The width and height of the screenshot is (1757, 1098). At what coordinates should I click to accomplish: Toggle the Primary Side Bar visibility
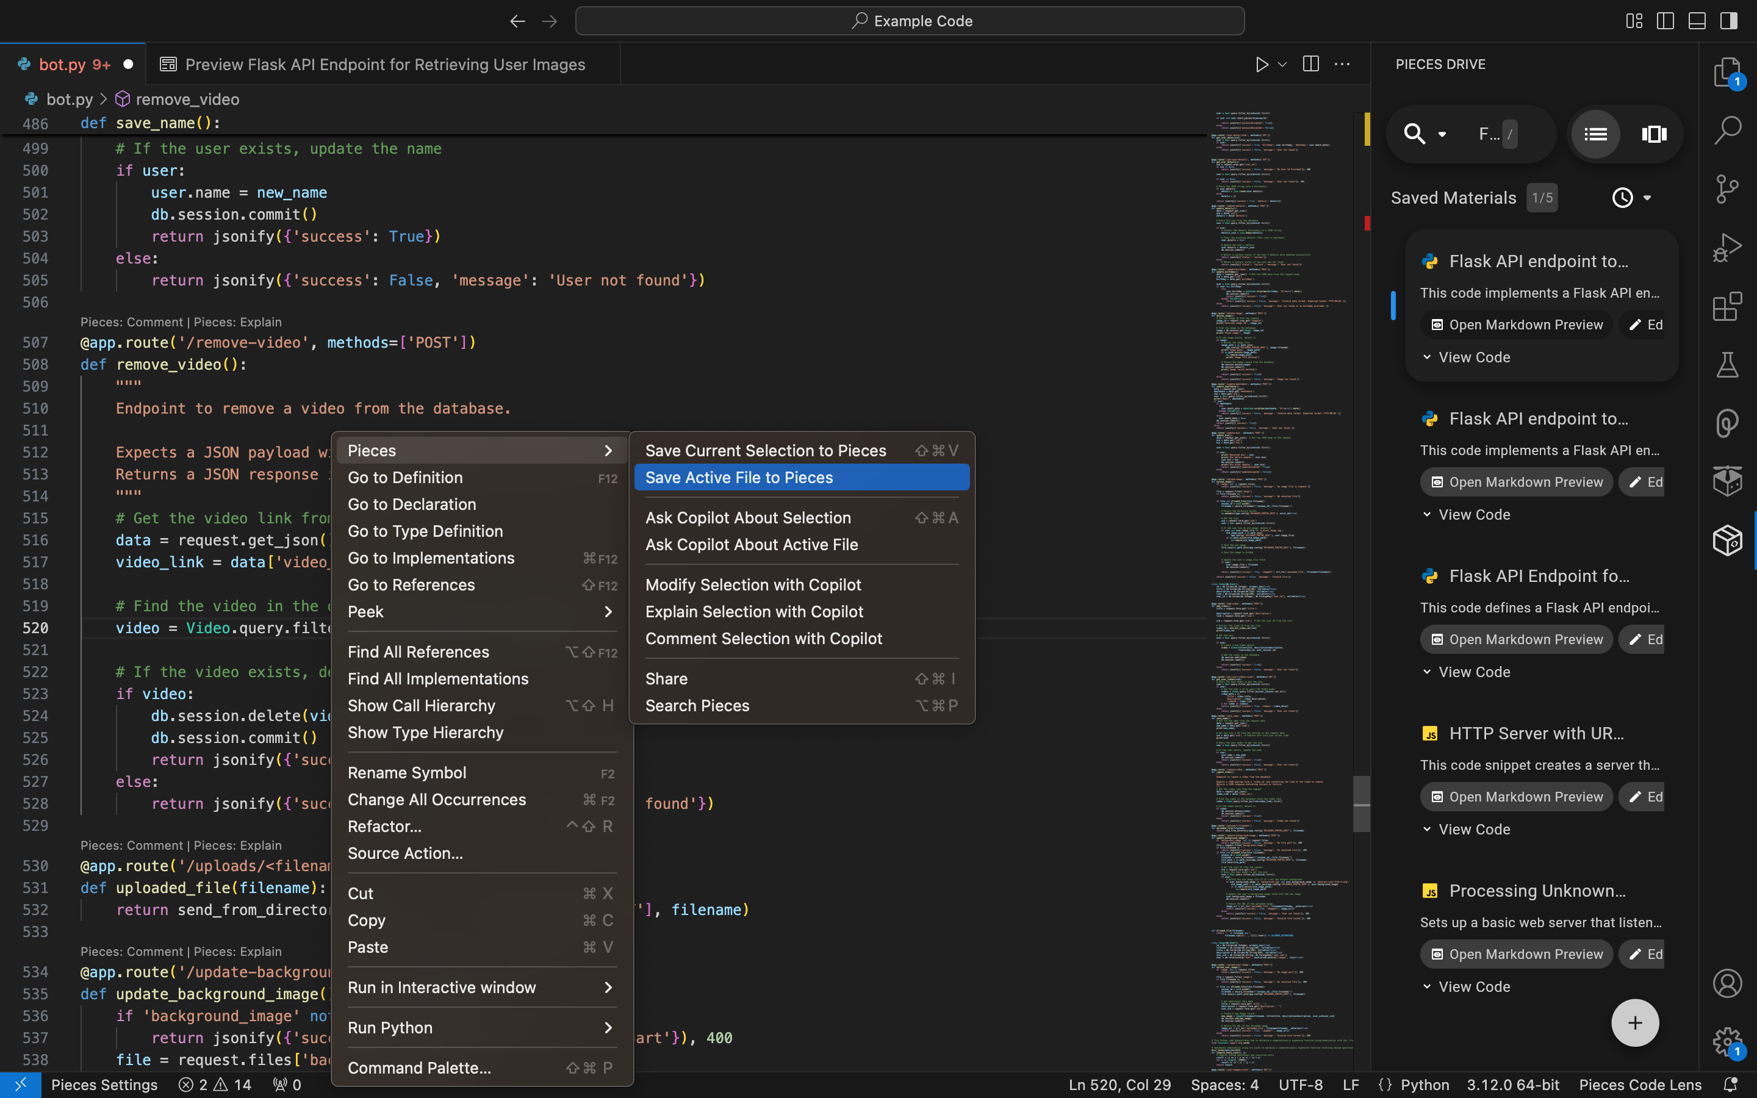click(1665, 21)
